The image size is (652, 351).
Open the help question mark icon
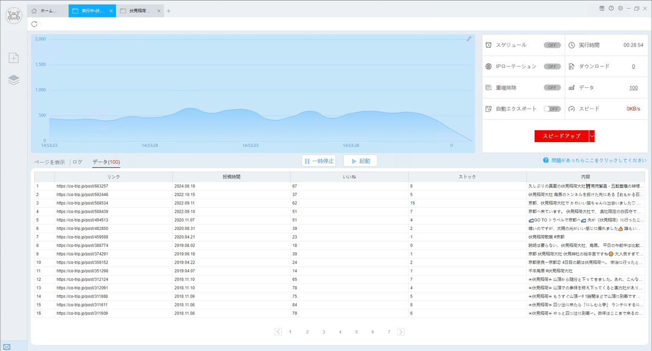[x=611, y=8]
